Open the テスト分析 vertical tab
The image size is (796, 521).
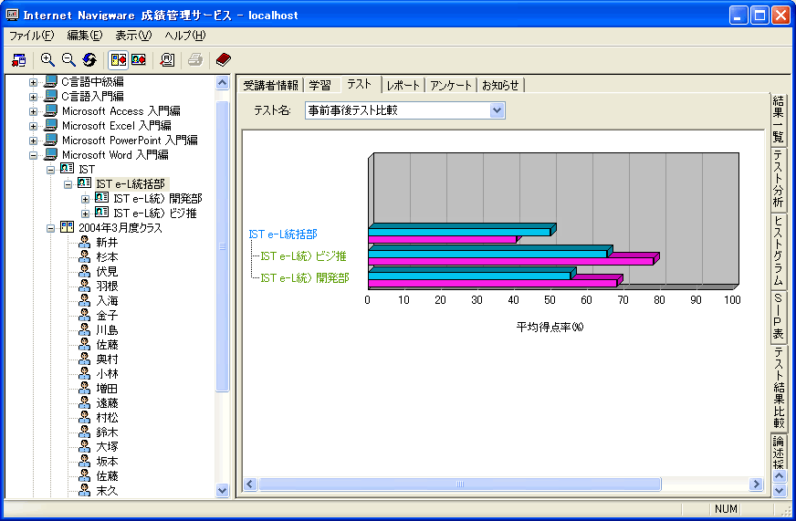tap(779, 179)
